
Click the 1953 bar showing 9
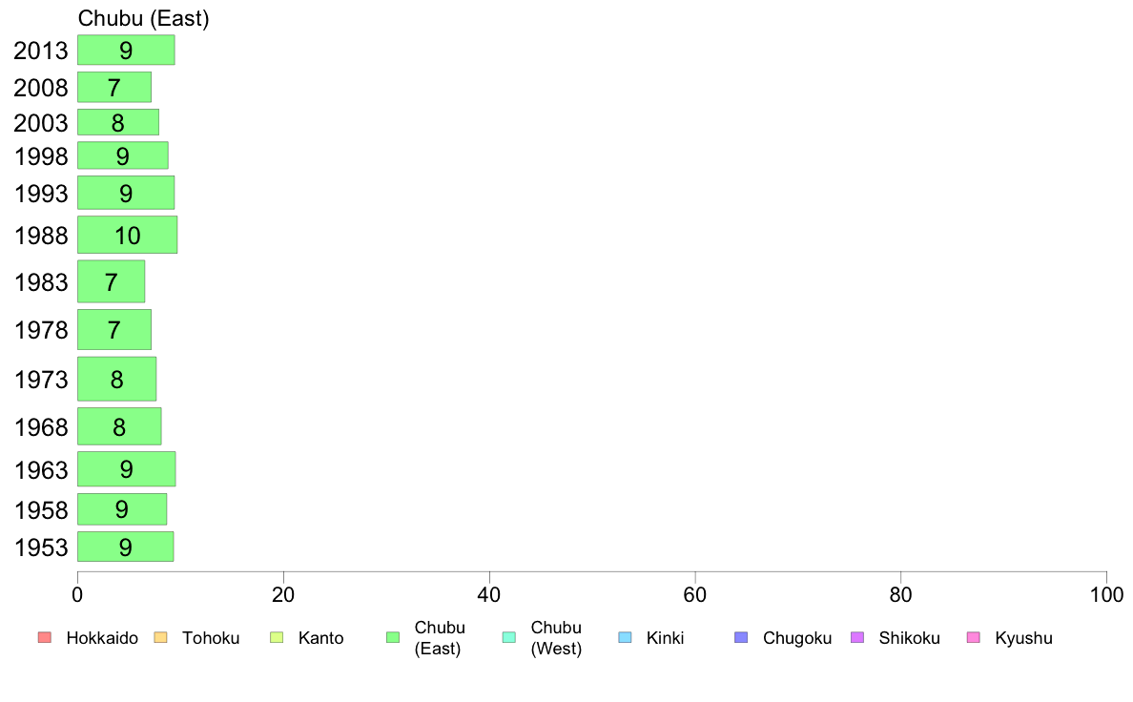126,547
